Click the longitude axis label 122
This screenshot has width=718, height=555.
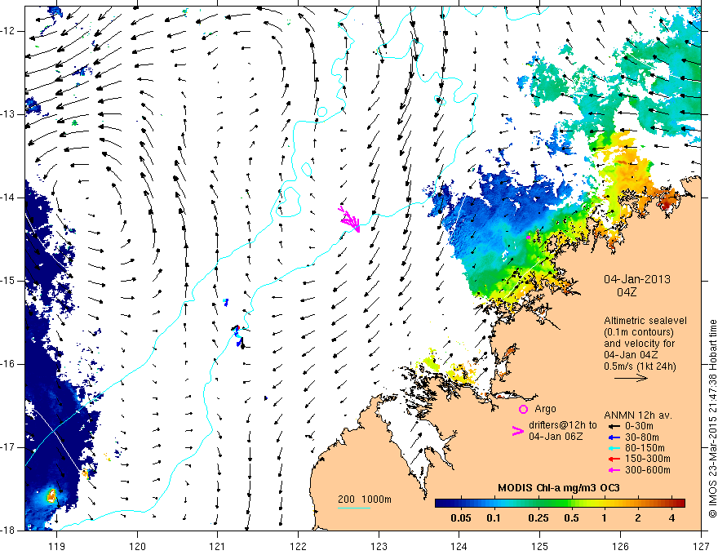click(298, 546)
